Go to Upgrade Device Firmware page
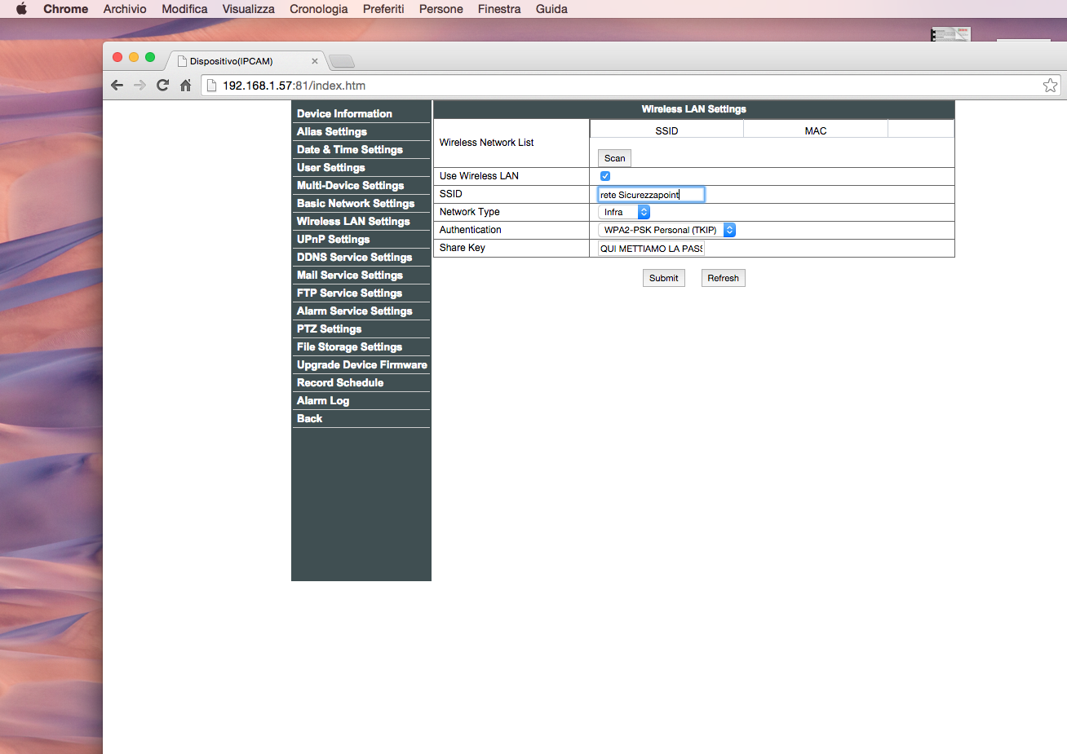The height and width of the screenshot is (754, 1067). [361, 365]
